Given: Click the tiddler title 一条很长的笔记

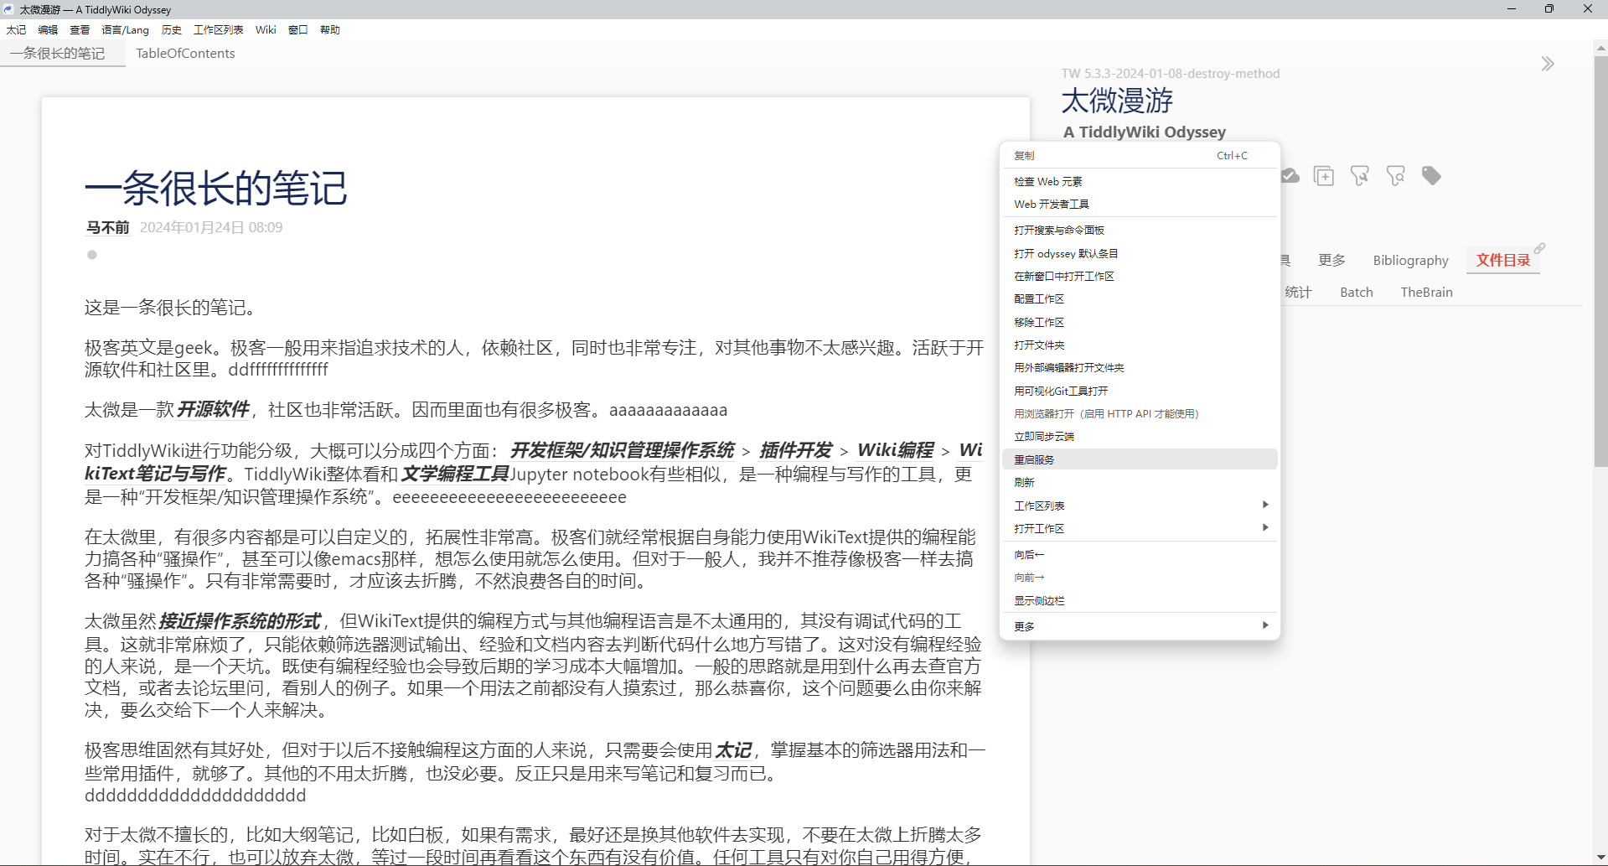Looking at the screenshot, I should pyautogui.click(x=216, y=188).
